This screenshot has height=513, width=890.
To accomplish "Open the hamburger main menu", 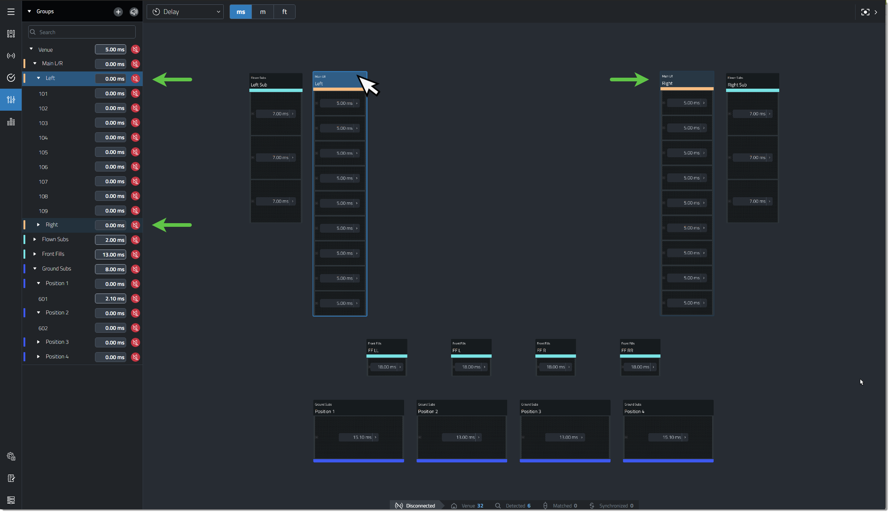I will click(11, 12).
